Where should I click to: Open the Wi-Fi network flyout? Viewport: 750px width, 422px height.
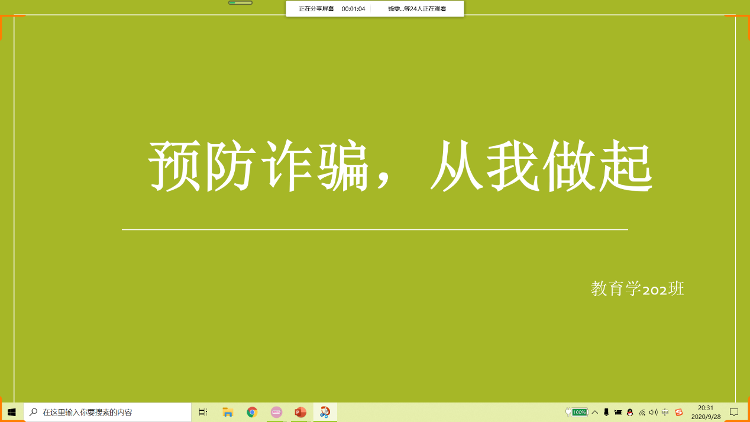point(642,412)
